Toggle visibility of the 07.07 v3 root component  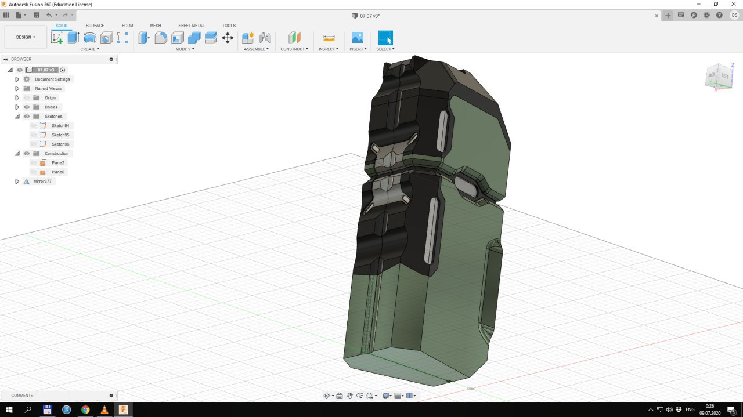click(x=19, y=70)
